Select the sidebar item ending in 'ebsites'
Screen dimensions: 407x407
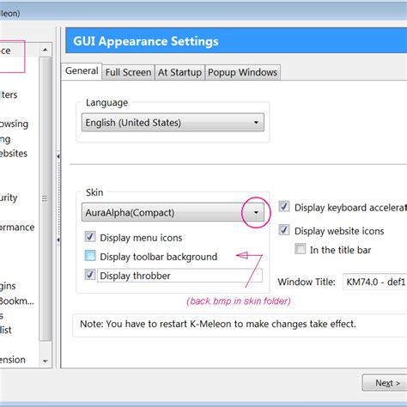tap(14, 154)
